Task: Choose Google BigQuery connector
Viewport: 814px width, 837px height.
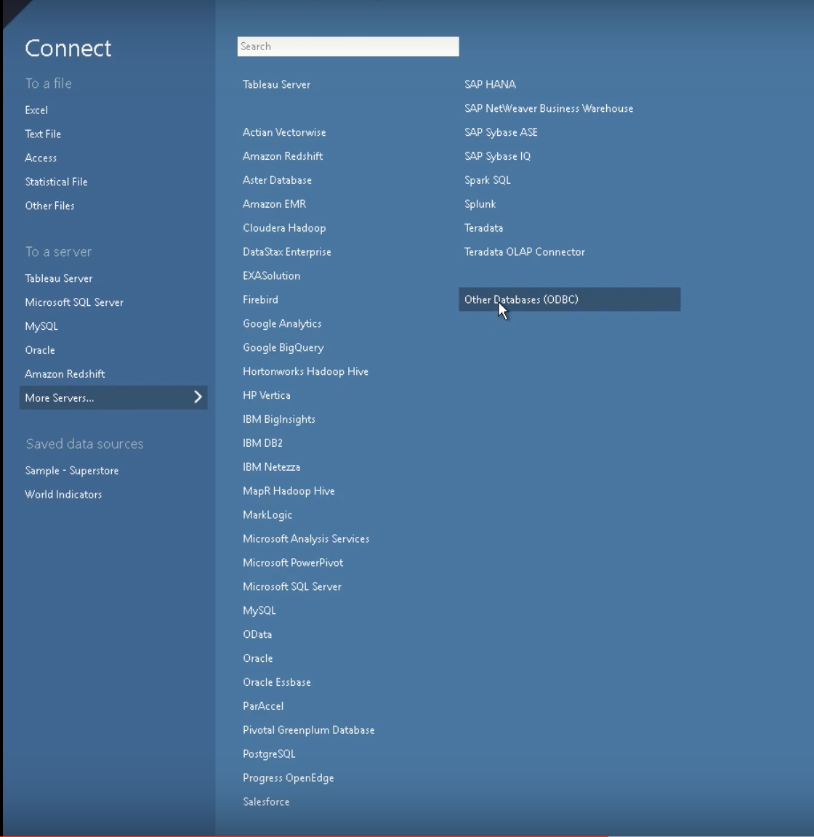Action: click(x=283, y=348)
